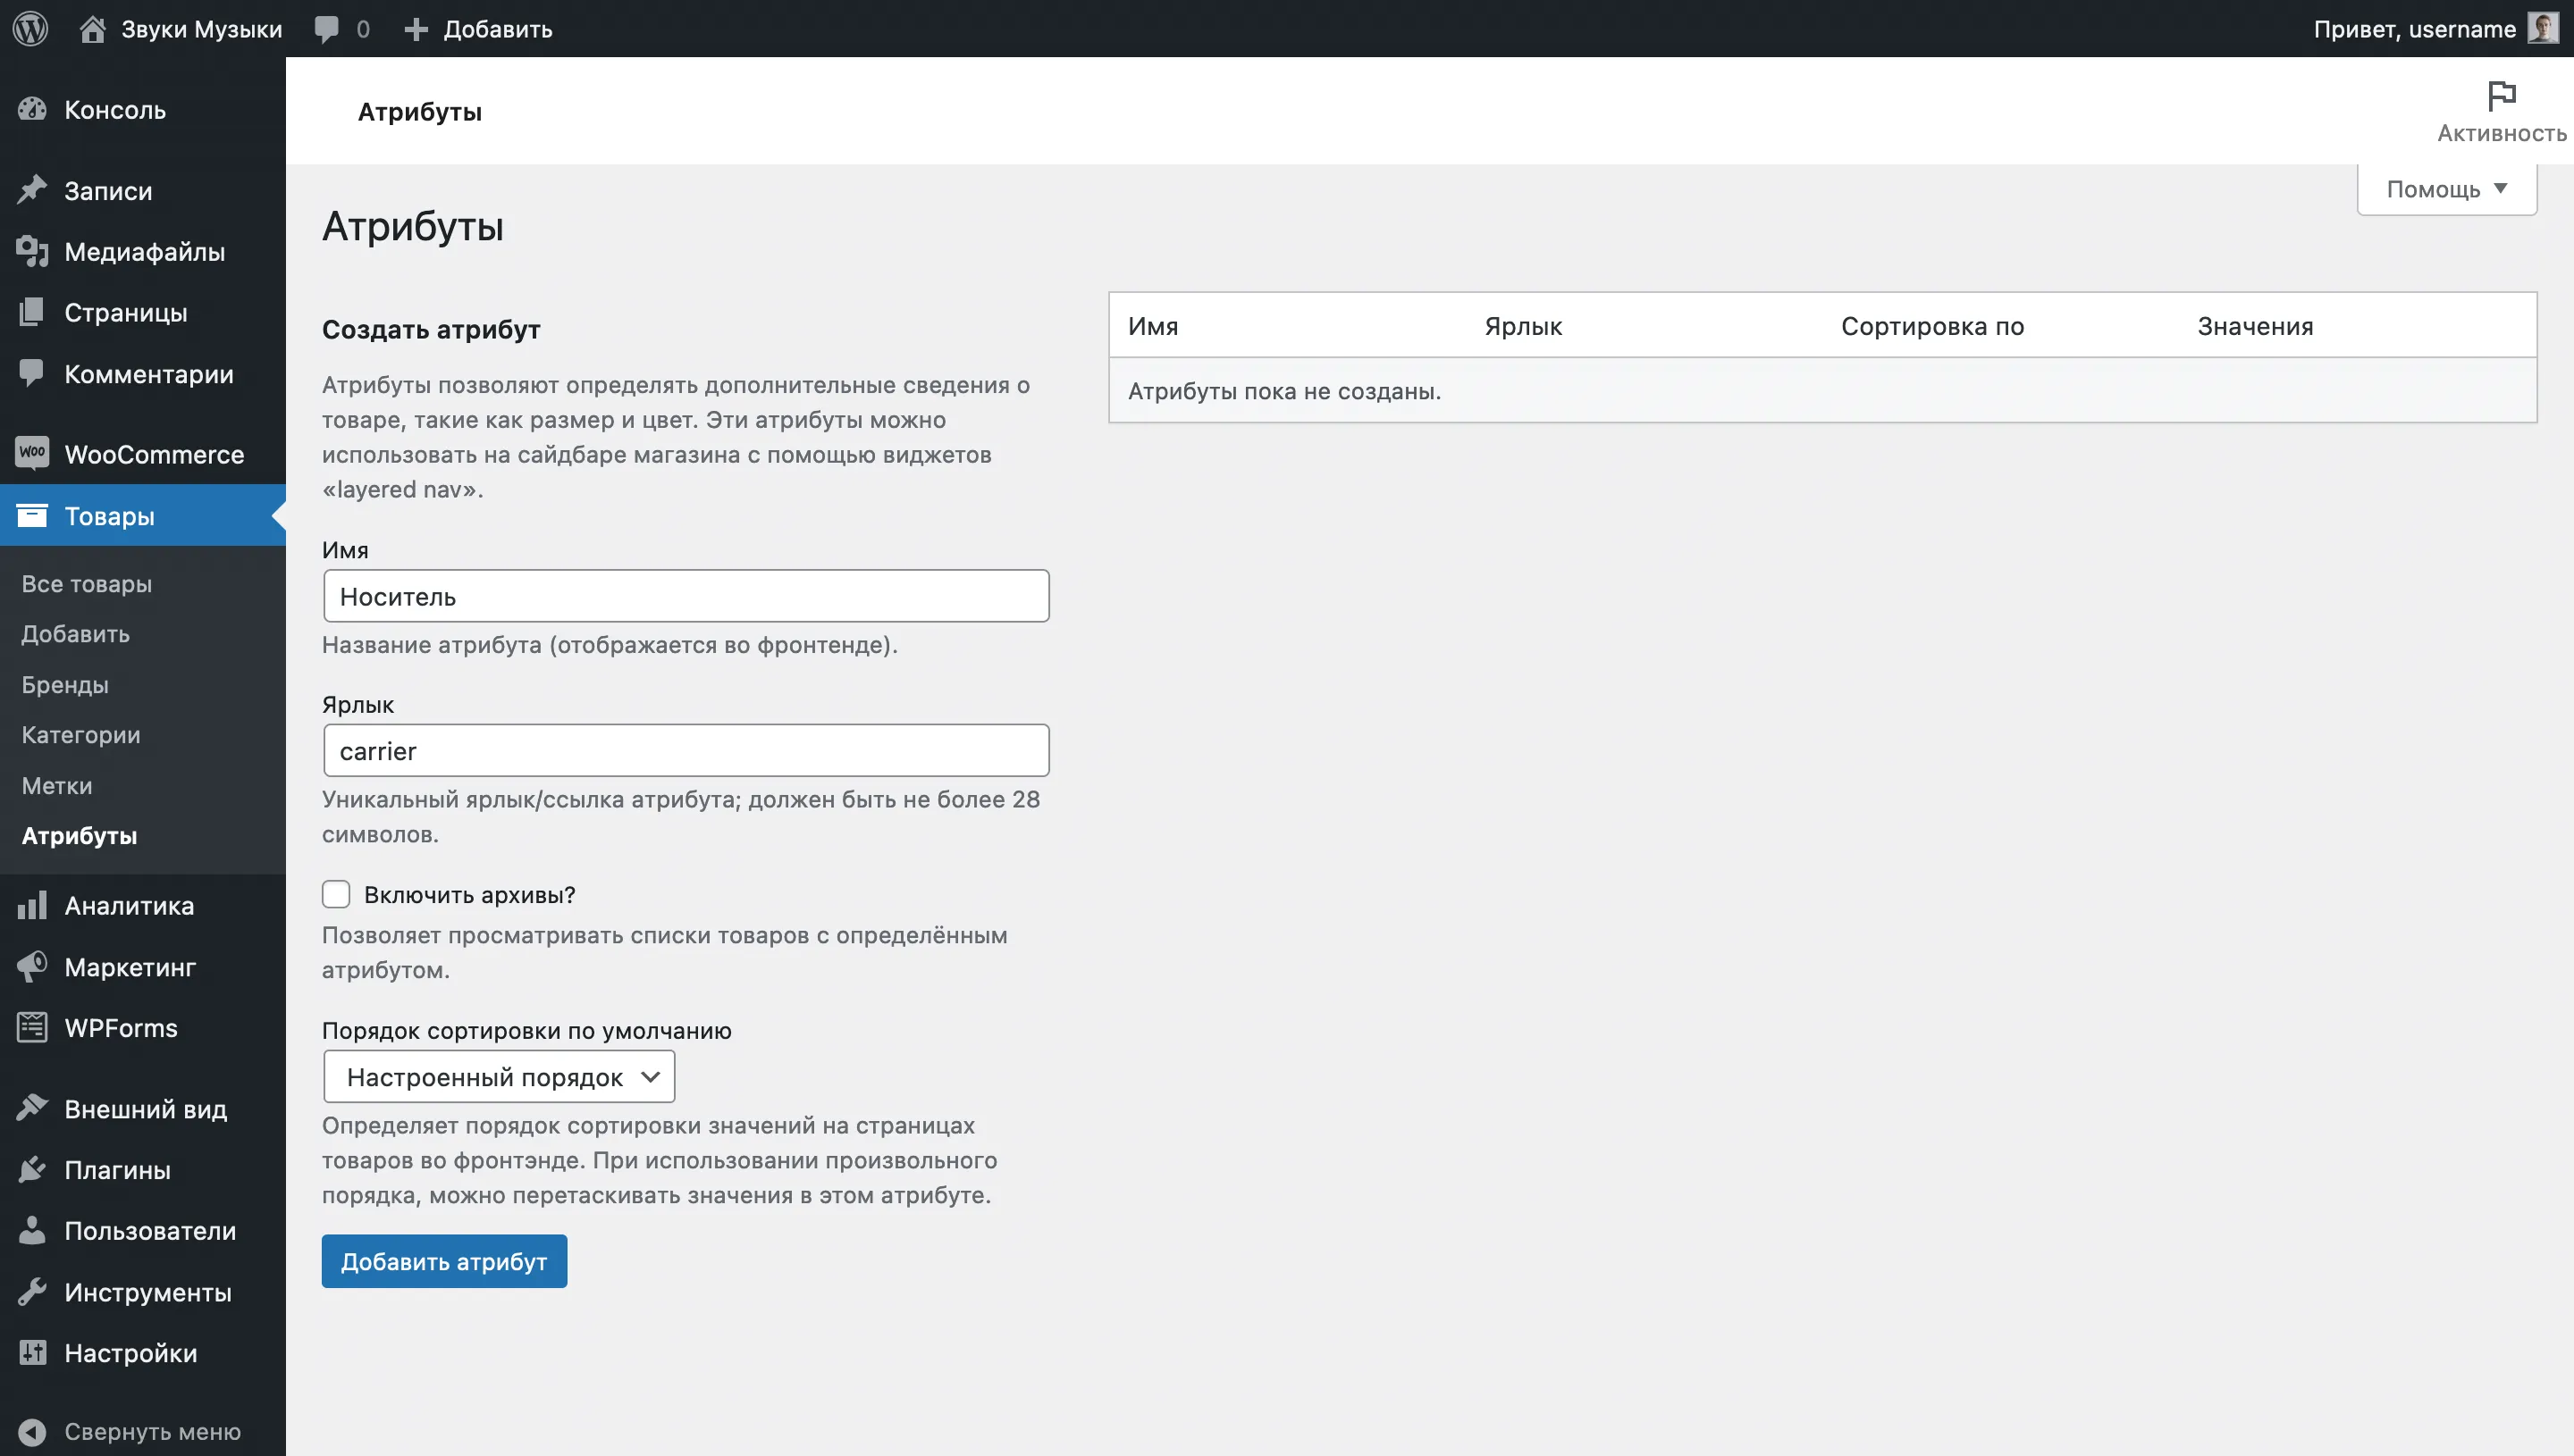Click the Маркетинг megaphone icon
2574x1456 pixels.
32,966
